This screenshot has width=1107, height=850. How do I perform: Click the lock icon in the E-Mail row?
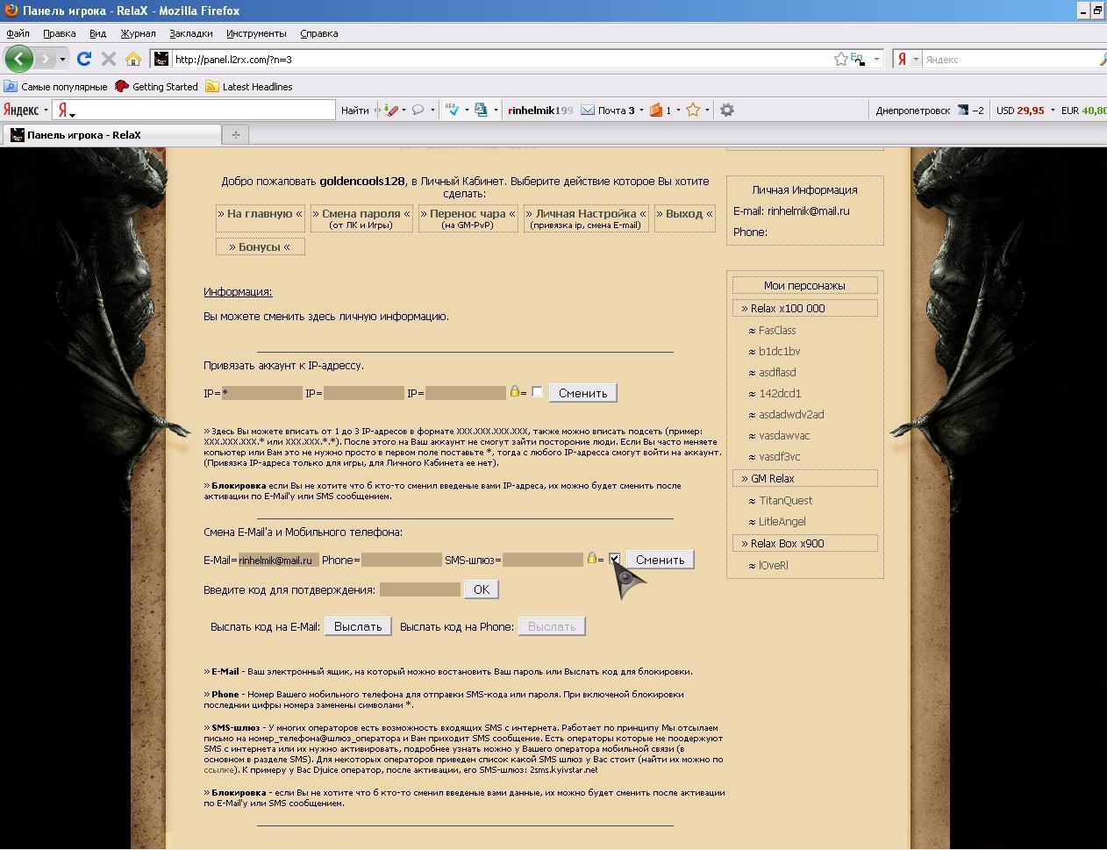tap(592, 558)
